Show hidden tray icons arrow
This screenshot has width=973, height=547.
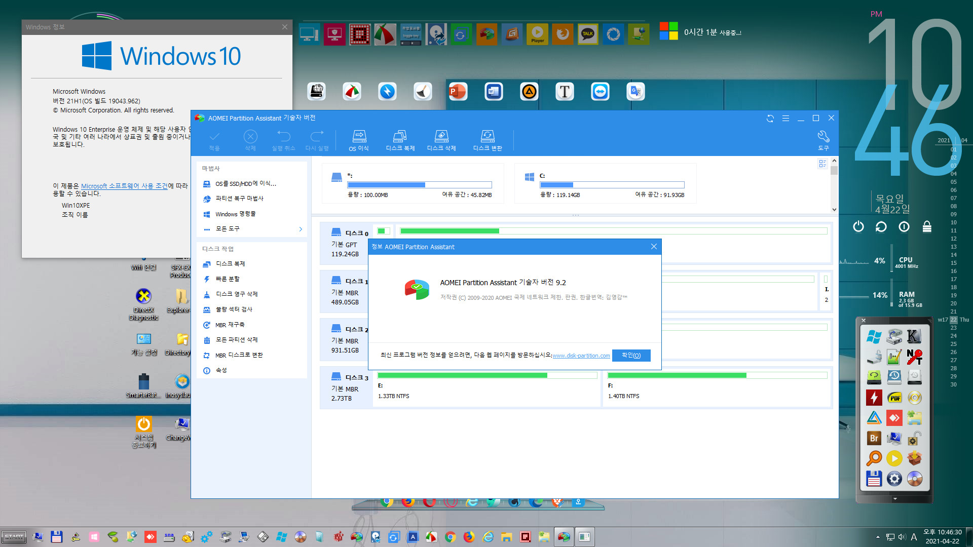pos(878,537)
